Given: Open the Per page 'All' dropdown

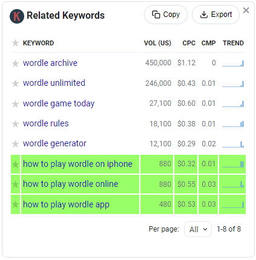Looking at the screenshot, I should [x=198, y=229].
